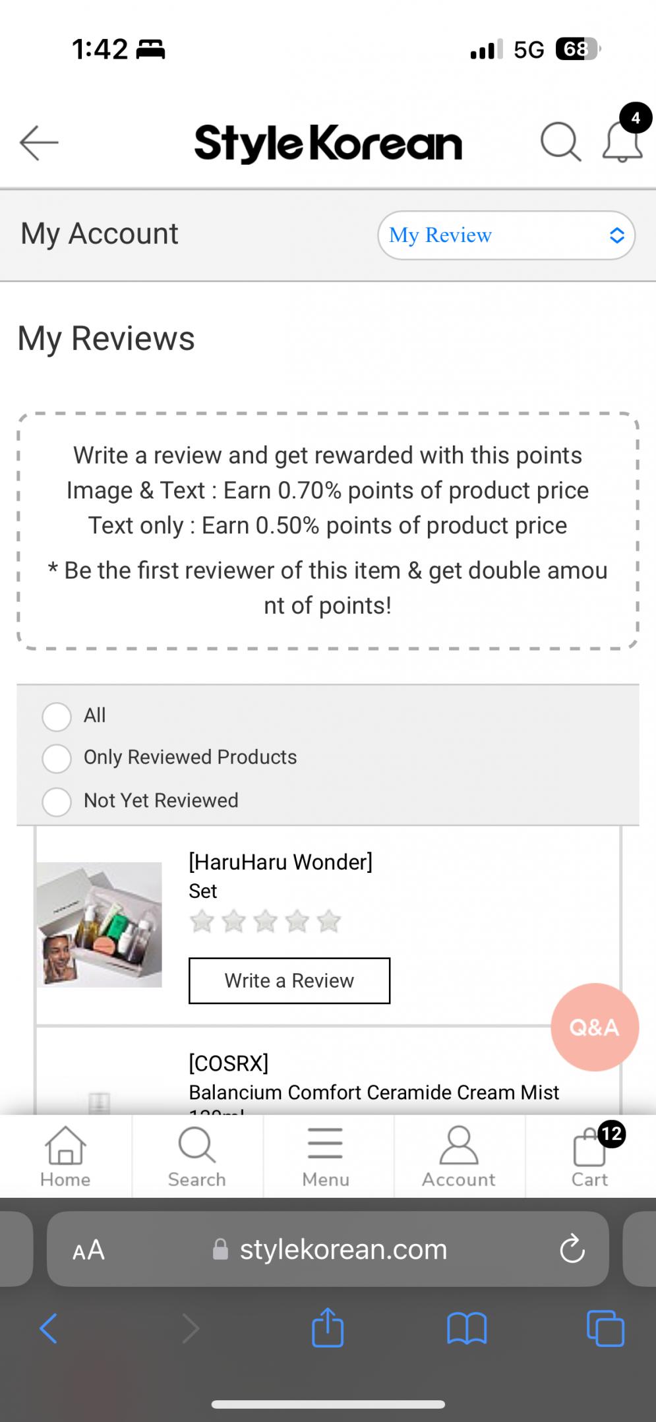656x1422 pixels.
Task: Select "Not Yet Reviewed" filter
Action: (x=57, y=802)
